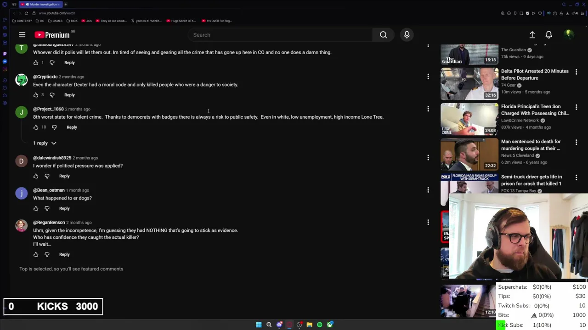Expand the 1 reply thread under @Project_1868

point(45,143)
